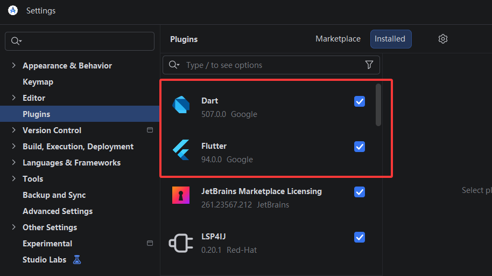Open the Studio Labs page
492x276 pixels.
(x=44, y=260)
